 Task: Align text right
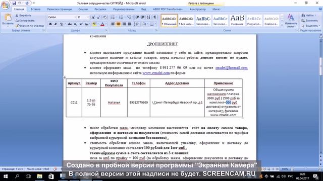point(124,24)
